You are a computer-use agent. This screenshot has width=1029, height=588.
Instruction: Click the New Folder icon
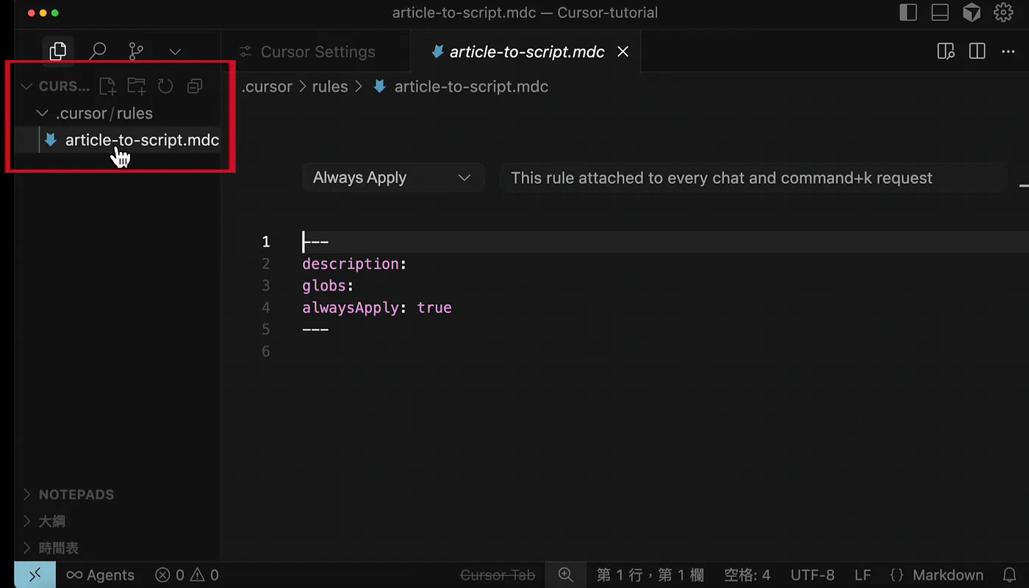click(136, 86)
